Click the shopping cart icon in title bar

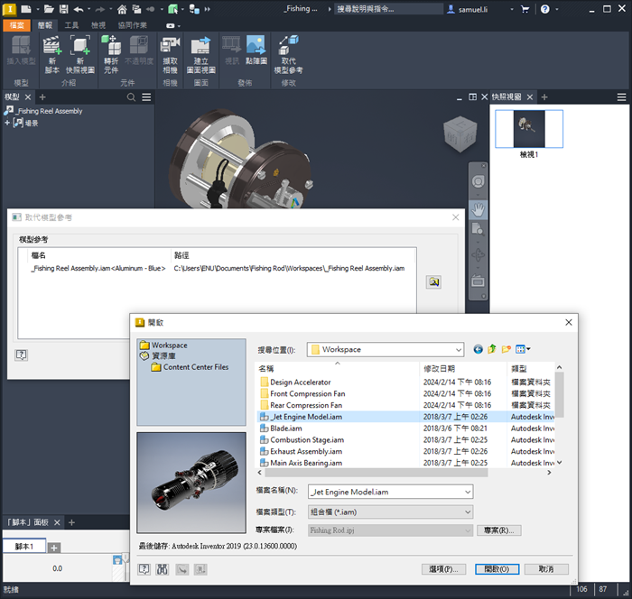pos(525,9)
